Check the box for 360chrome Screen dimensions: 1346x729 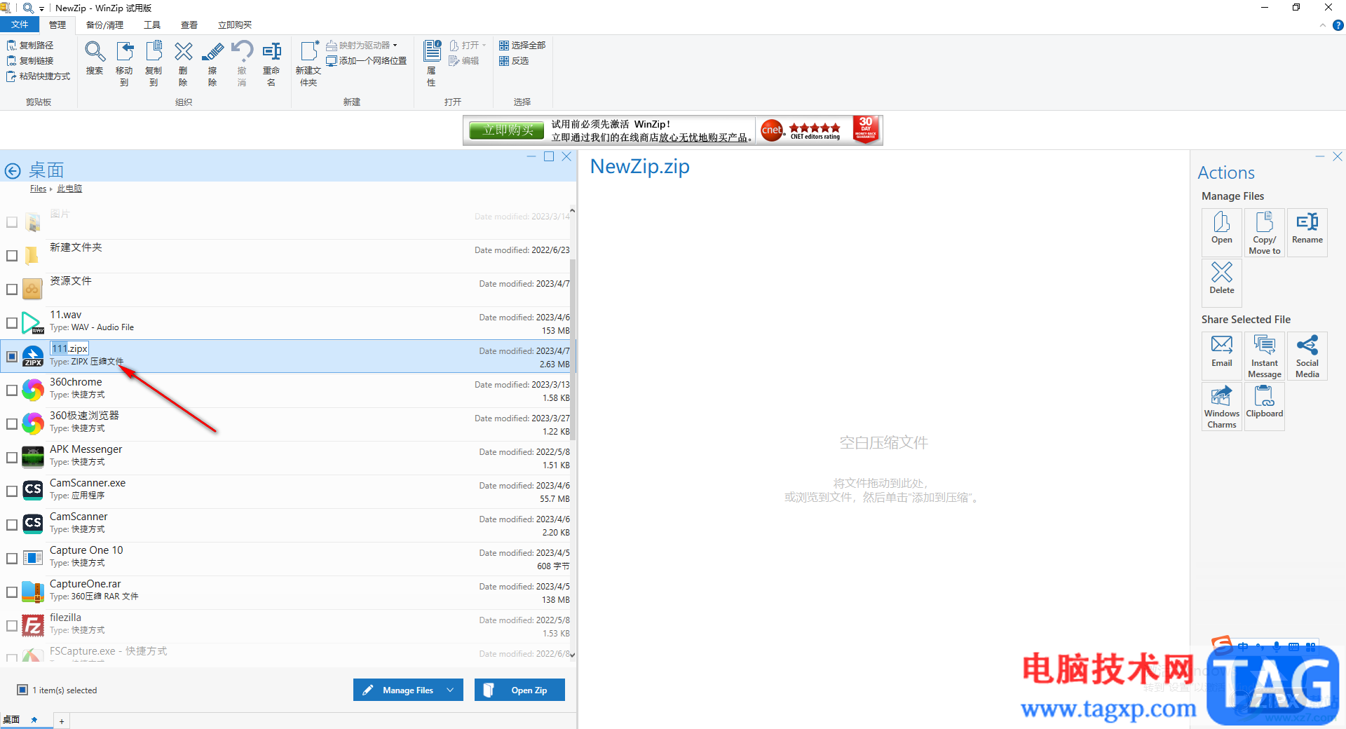pos(12,390)
